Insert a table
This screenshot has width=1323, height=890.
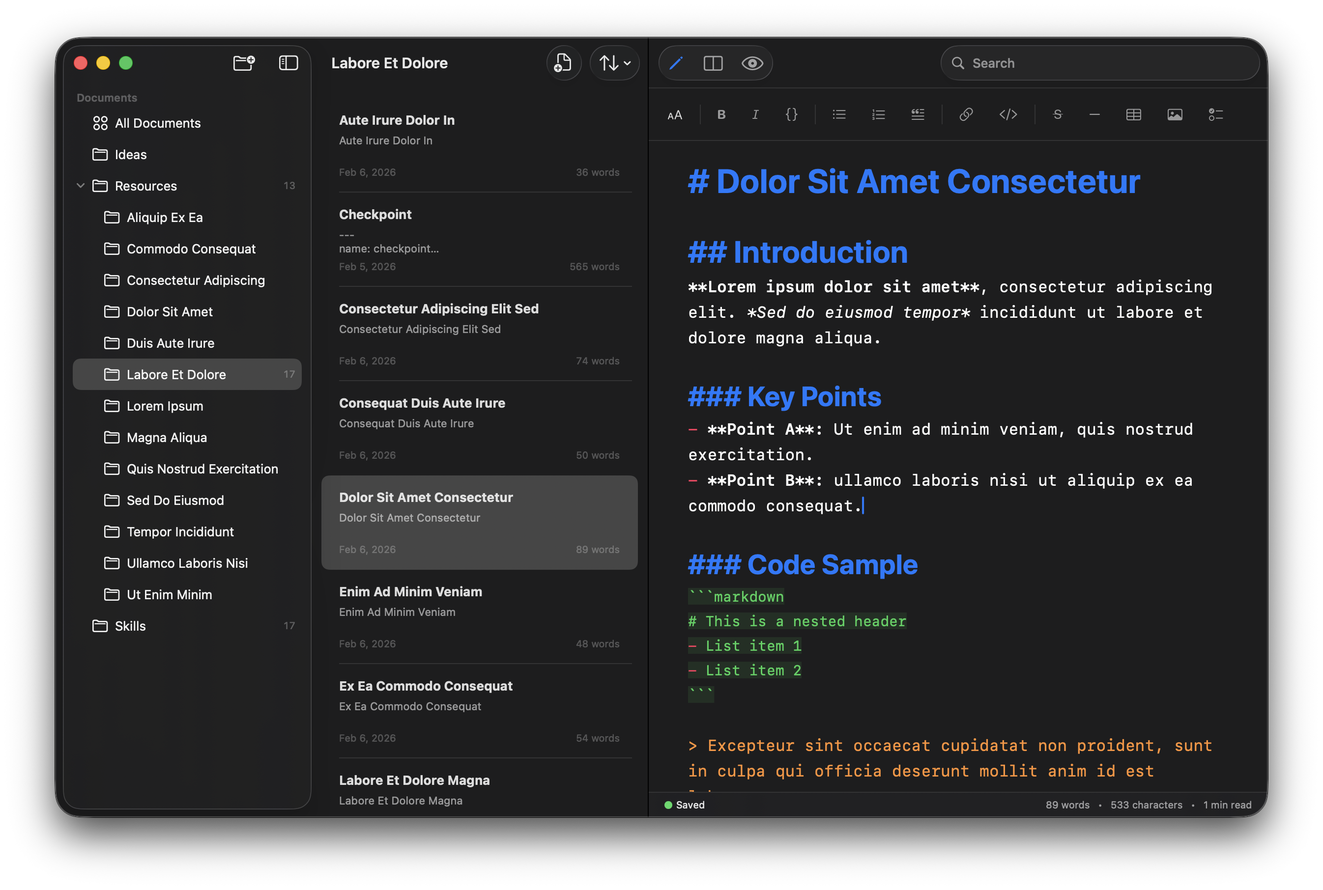pyautogui.click(x=1133, y=114)
